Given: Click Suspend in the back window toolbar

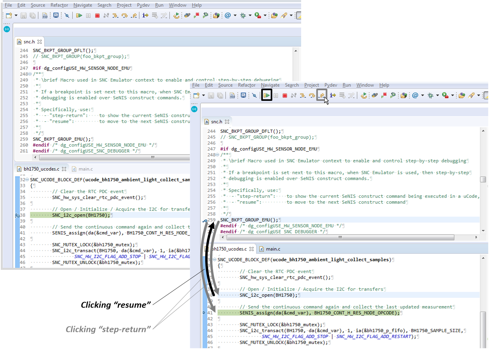Looking at the screenshot, I should tap(88, 15).
